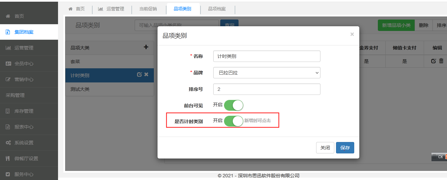Click the 关闭 button
447x180 pixels.
click(325, 148)
